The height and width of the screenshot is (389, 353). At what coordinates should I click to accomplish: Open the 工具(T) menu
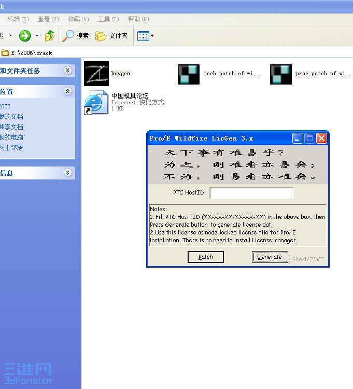tap(108, 19)
